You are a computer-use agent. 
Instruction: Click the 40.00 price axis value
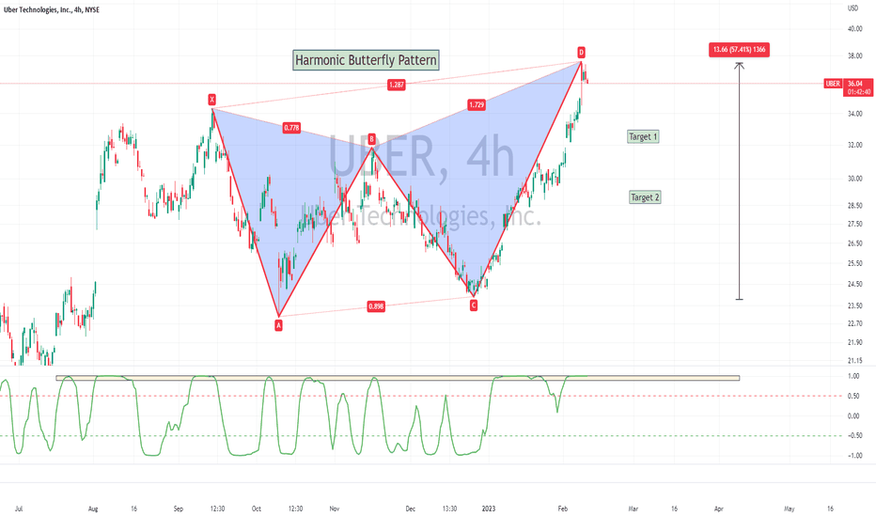pyautogui.click(x=854, y=29)
